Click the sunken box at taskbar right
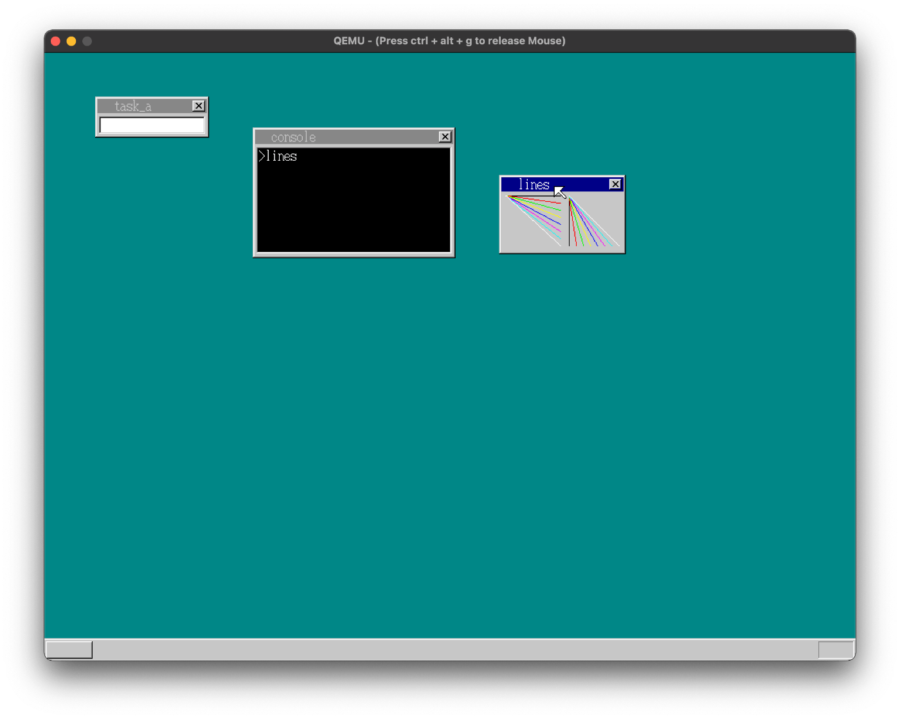 (836, 650)
